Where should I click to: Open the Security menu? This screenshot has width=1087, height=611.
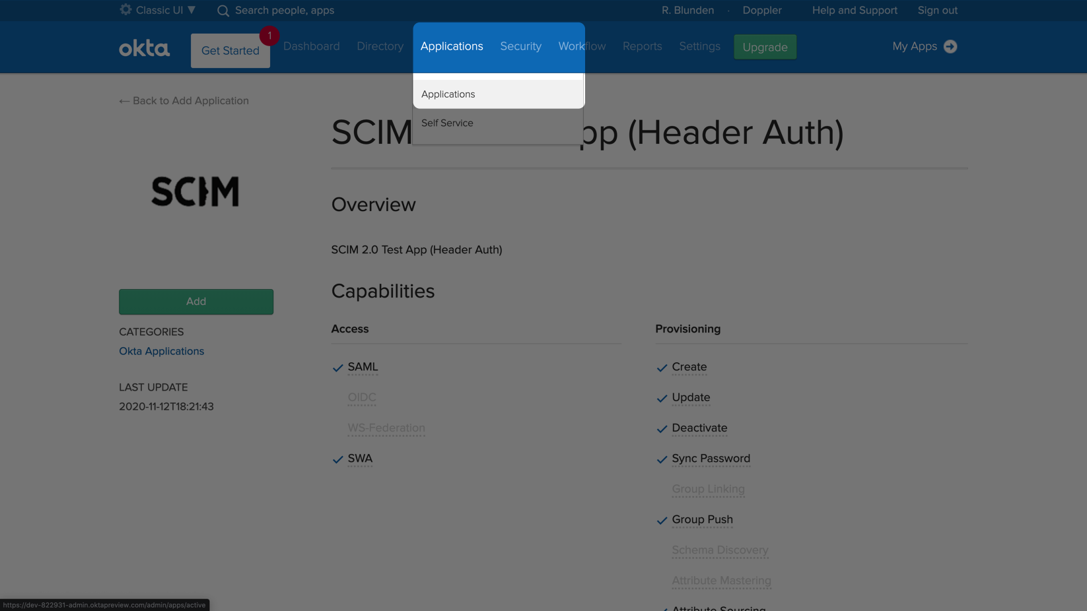(520, 46)
